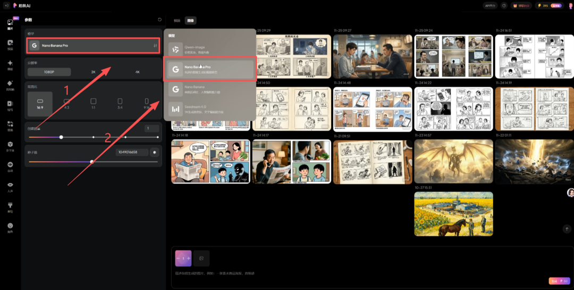Click the help question mark icon
The width and height of the screenshot is (574, 290).
pos(504,5)
